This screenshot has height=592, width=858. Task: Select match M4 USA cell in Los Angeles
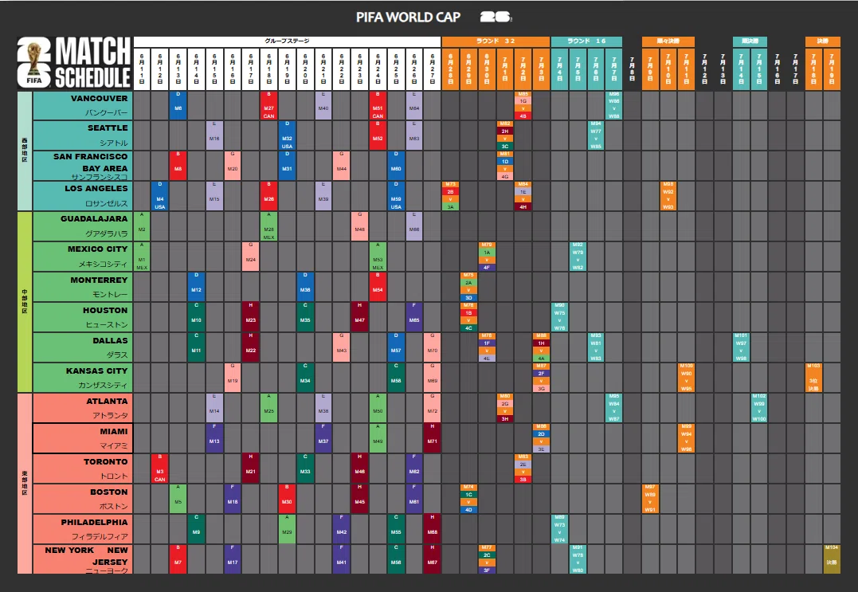[x=160, y=196]
